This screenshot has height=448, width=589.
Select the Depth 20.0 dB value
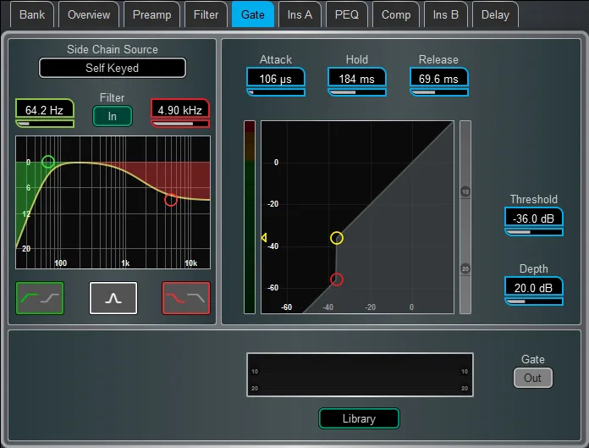click(534, 287)
